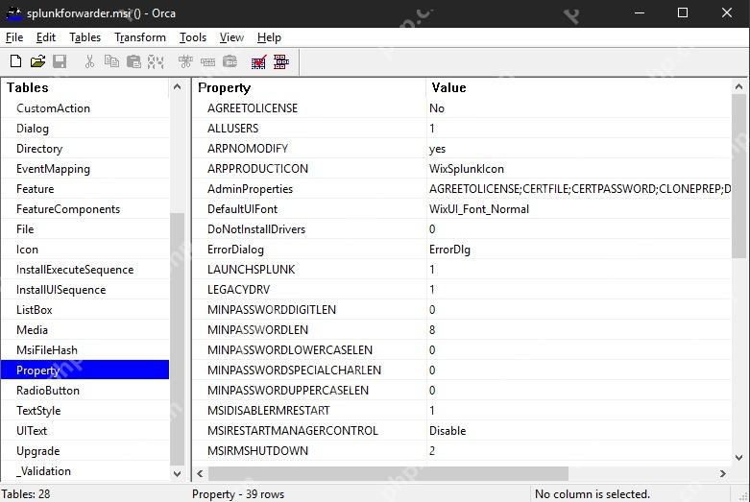Image resolution: width=750 pixels, height=502 pixels.
Task: Open the Tools menu
Action: tap(193, 37)
